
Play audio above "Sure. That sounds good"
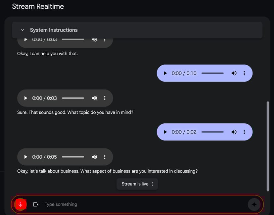(x=26, y=98)
